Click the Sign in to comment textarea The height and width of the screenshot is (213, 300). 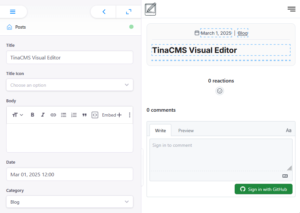tap(221, 155)
